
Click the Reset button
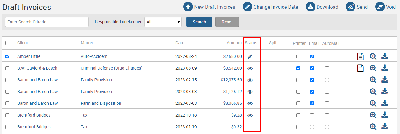pos(227,22)
